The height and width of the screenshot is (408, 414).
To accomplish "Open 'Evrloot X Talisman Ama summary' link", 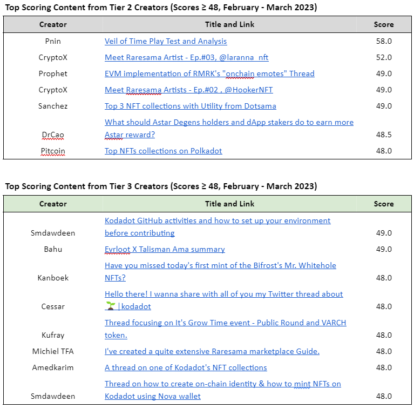I will (165, 249).
